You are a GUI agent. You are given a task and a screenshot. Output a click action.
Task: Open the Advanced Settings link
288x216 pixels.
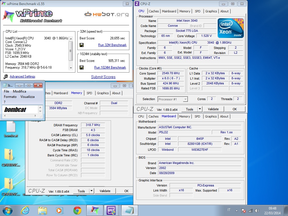point(22,76)
